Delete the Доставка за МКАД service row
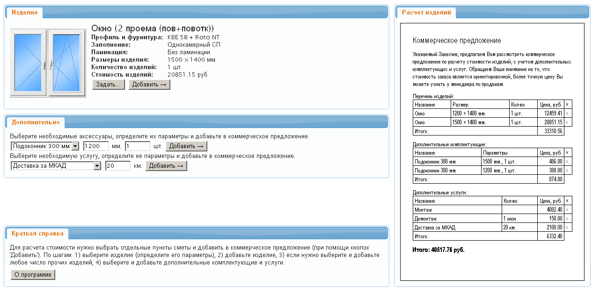This screenshot has width=592, height=293. click(568, 228)
